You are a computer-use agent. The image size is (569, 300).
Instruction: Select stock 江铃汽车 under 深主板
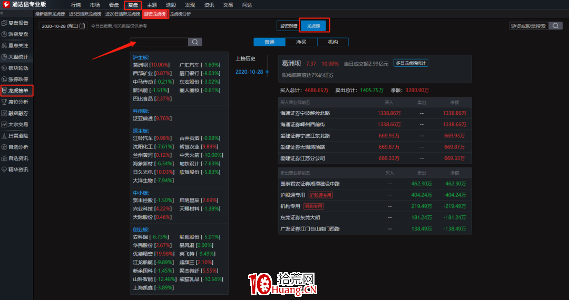coord(152,138)
